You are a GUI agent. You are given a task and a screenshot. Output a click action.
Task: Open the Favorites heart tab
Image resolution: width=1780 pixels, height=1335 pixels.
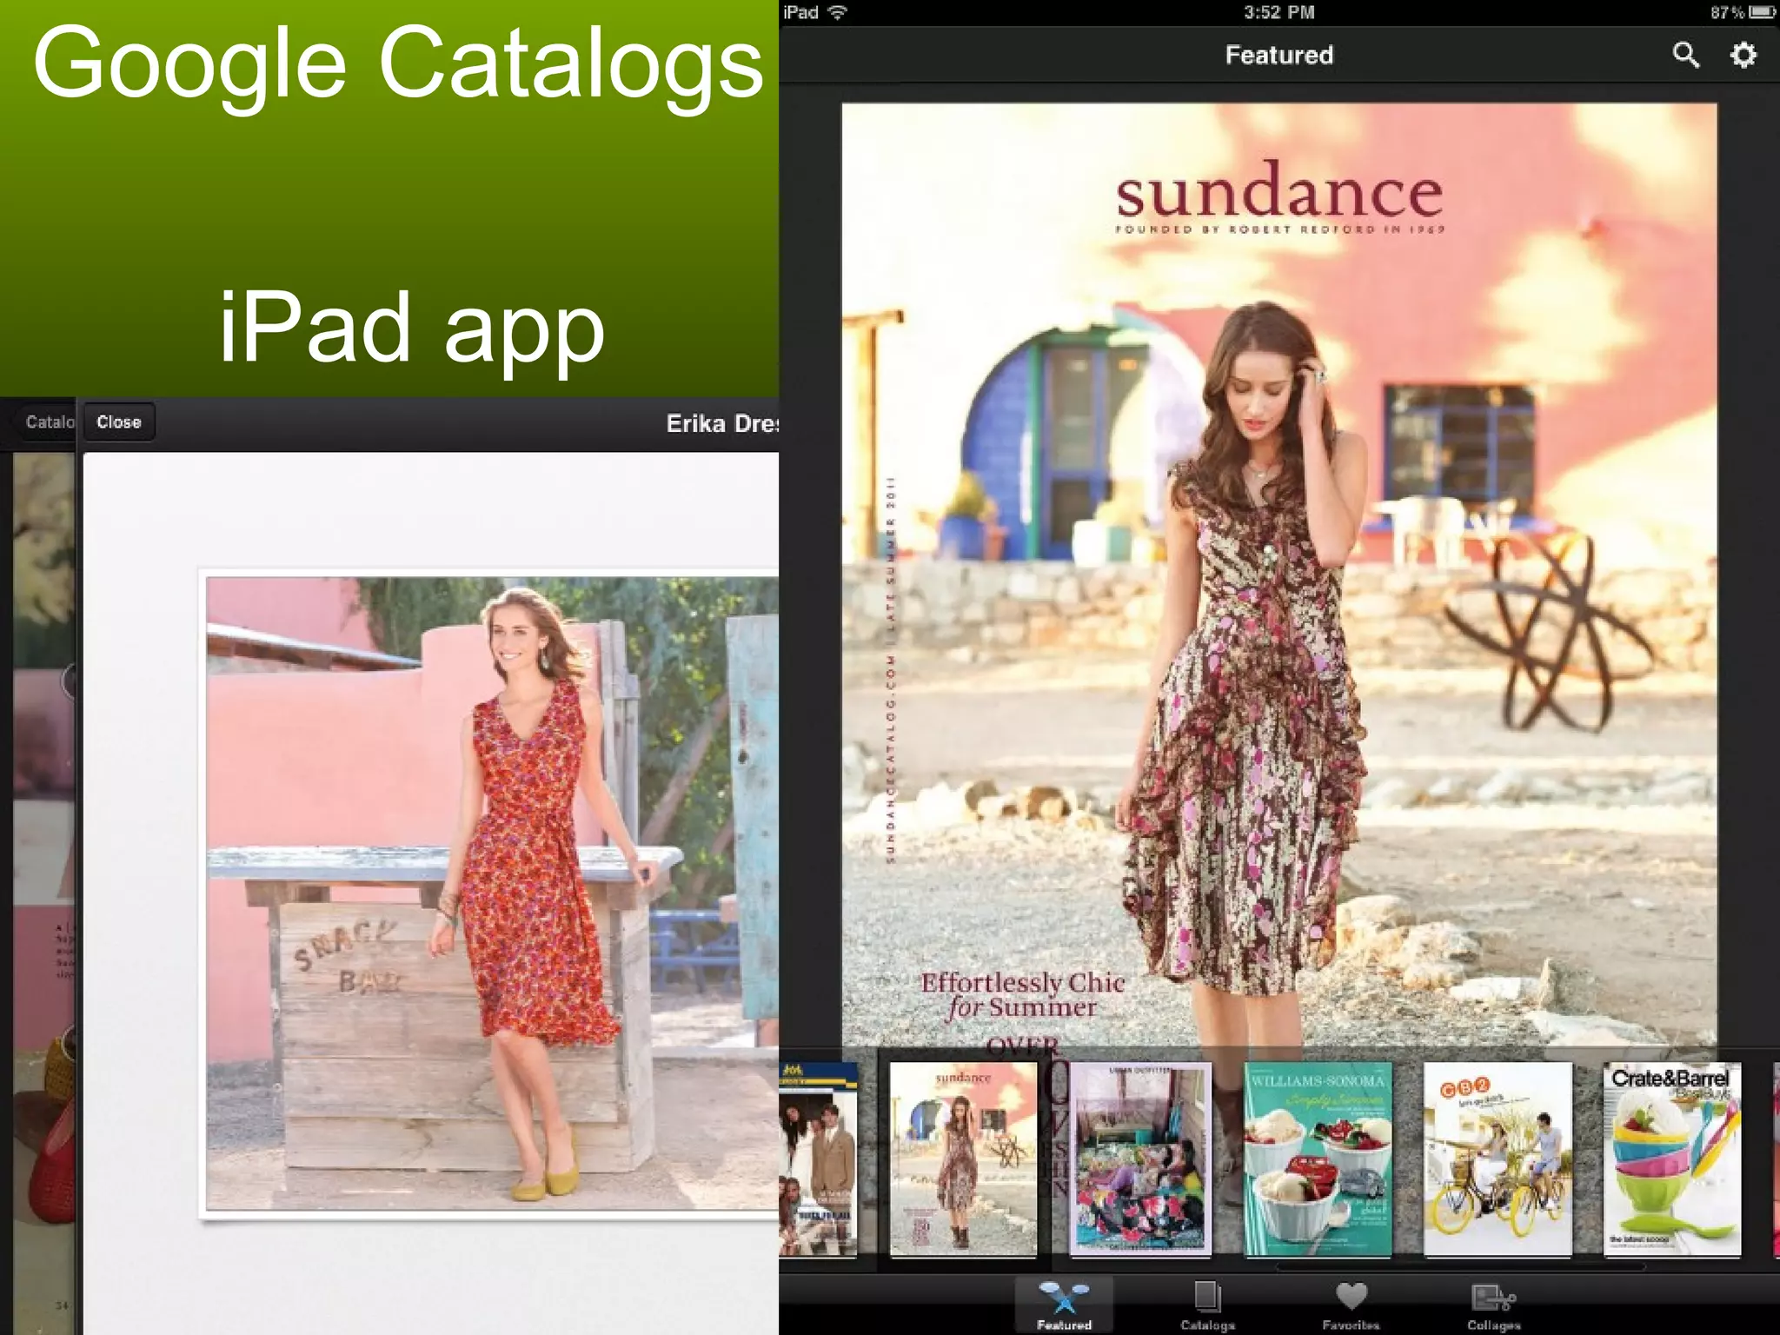[1351, 1305]
